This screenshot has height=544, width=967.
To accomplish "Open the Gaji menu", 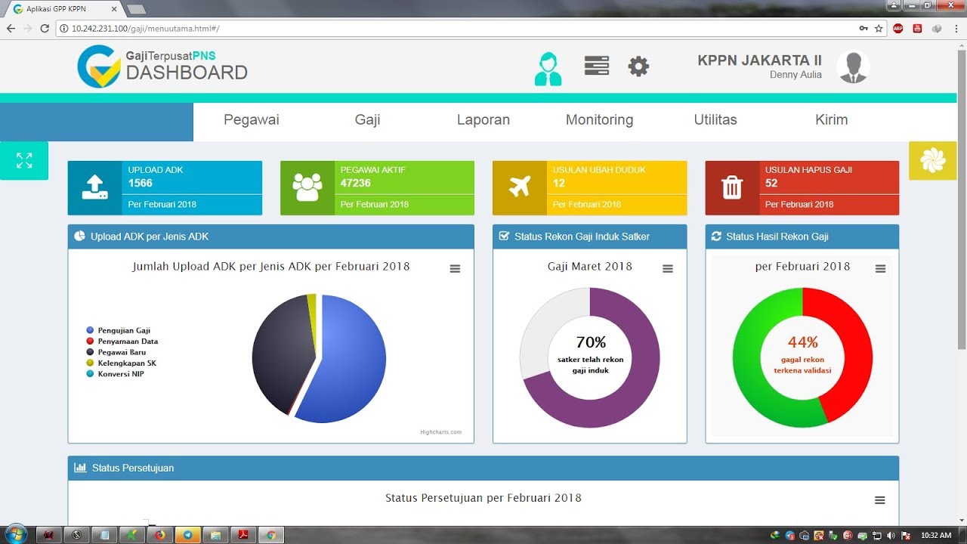I will pos(367,120).
